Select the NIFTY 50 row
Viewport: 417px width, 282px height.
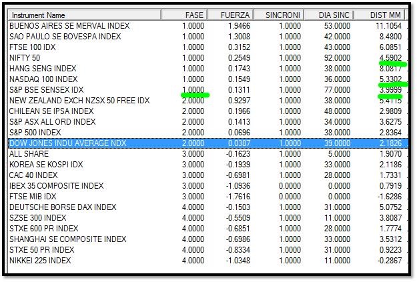[208, 58]
